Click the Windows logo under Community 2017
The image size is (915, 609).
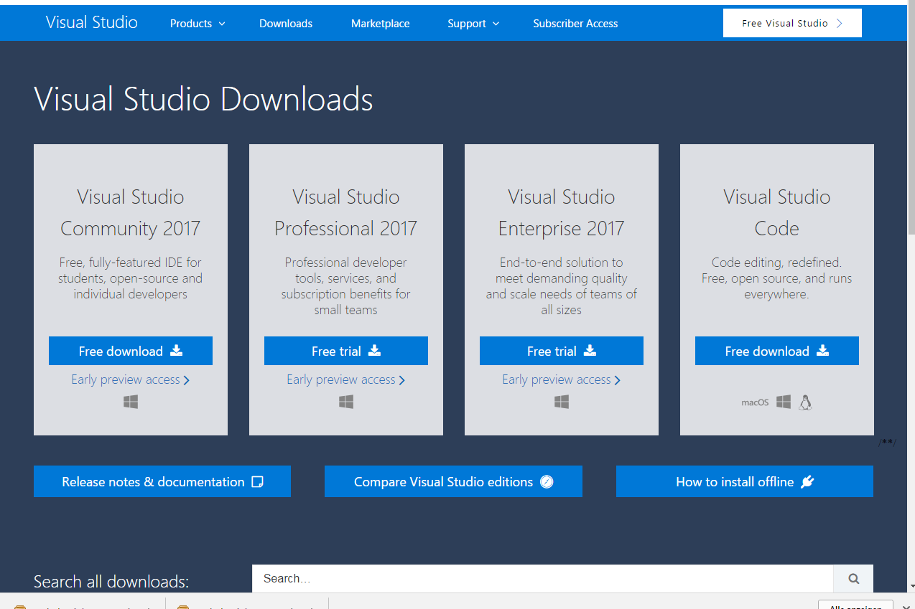click(x=131, y=402)
